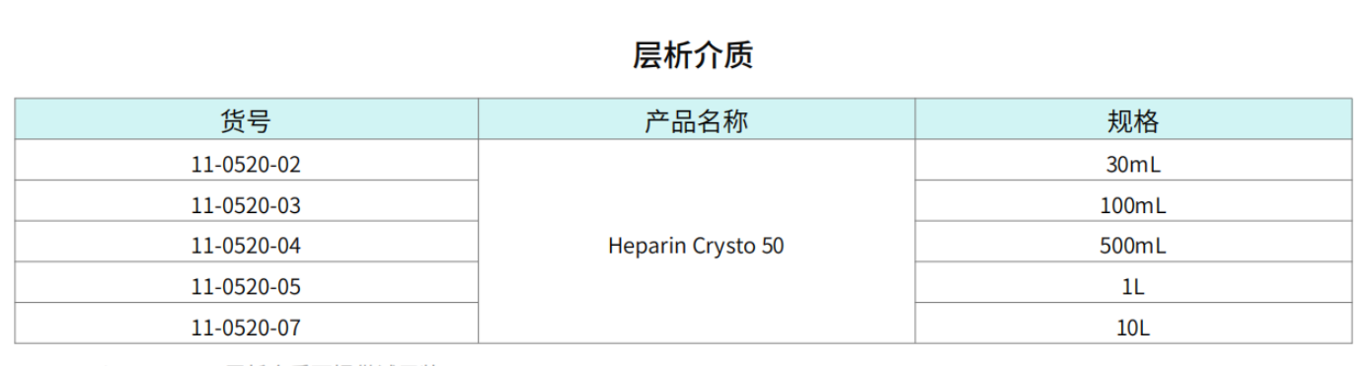
Task: Click catalog number 11-0520-07
Action: click(246, 329)
